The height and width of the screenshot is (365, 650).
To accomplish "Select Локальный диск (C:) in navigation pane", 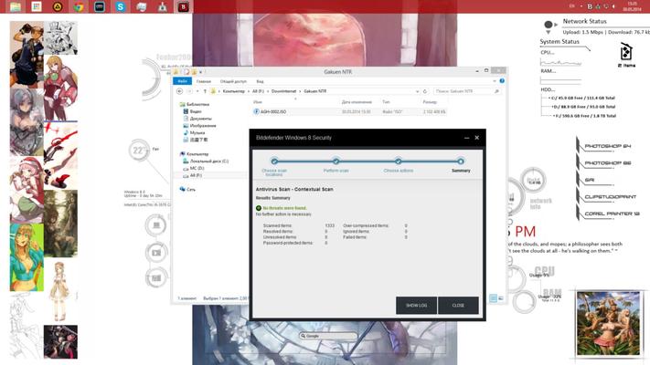I will pyautogui.click(x=209, y=161).
